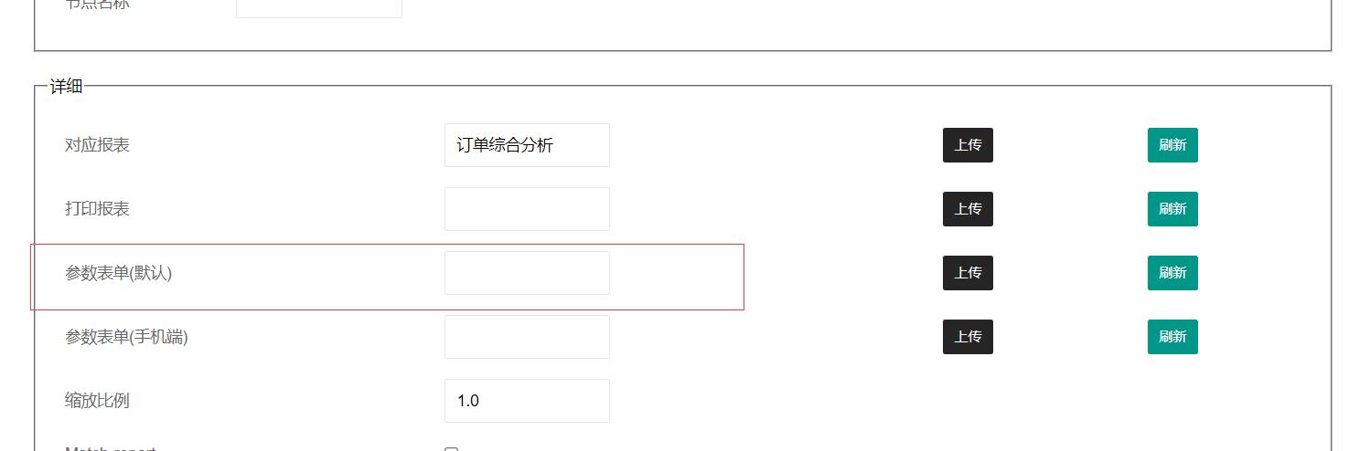The width and height of the screenshot is (1370, 451).
Task: Upload the 参数表单(默认) form
Action: tap(968, 273)
